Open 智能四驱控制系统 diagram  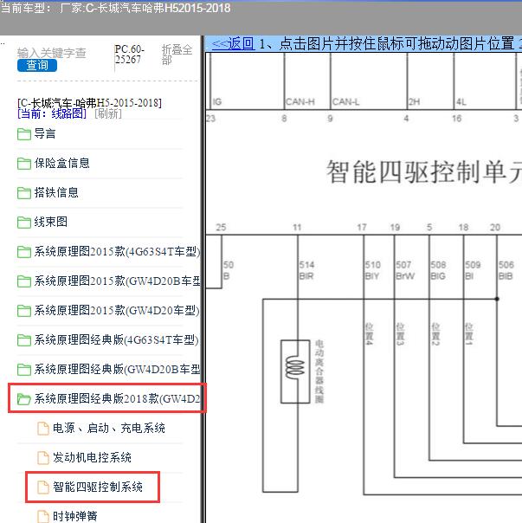(98, 487)
